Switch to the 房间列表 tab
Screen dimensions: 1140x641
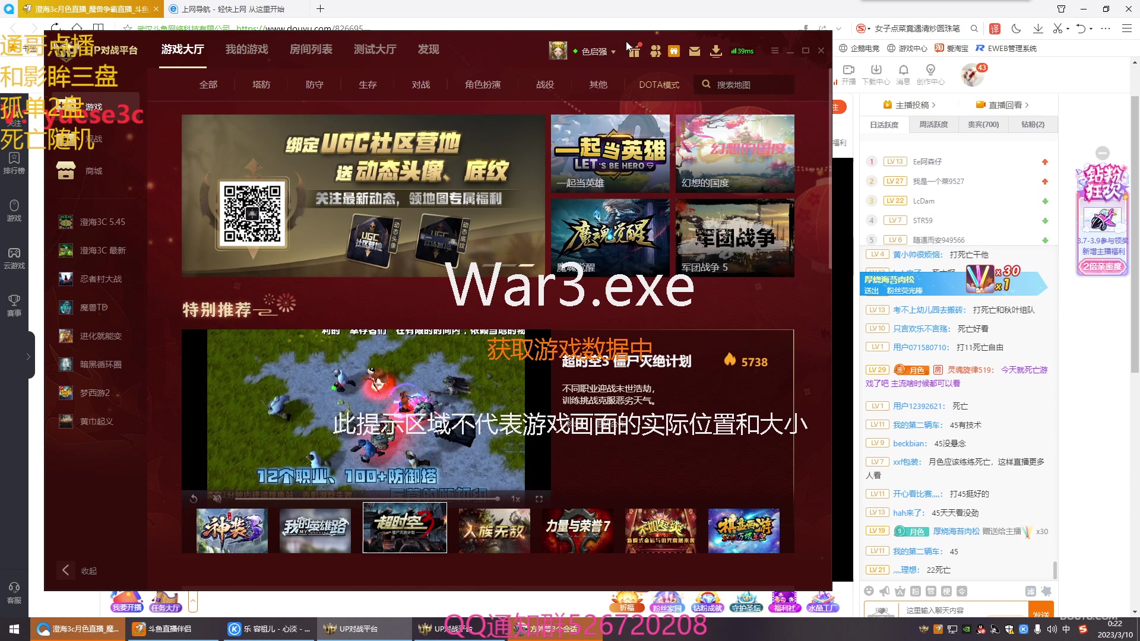click(x=311, y=49)
